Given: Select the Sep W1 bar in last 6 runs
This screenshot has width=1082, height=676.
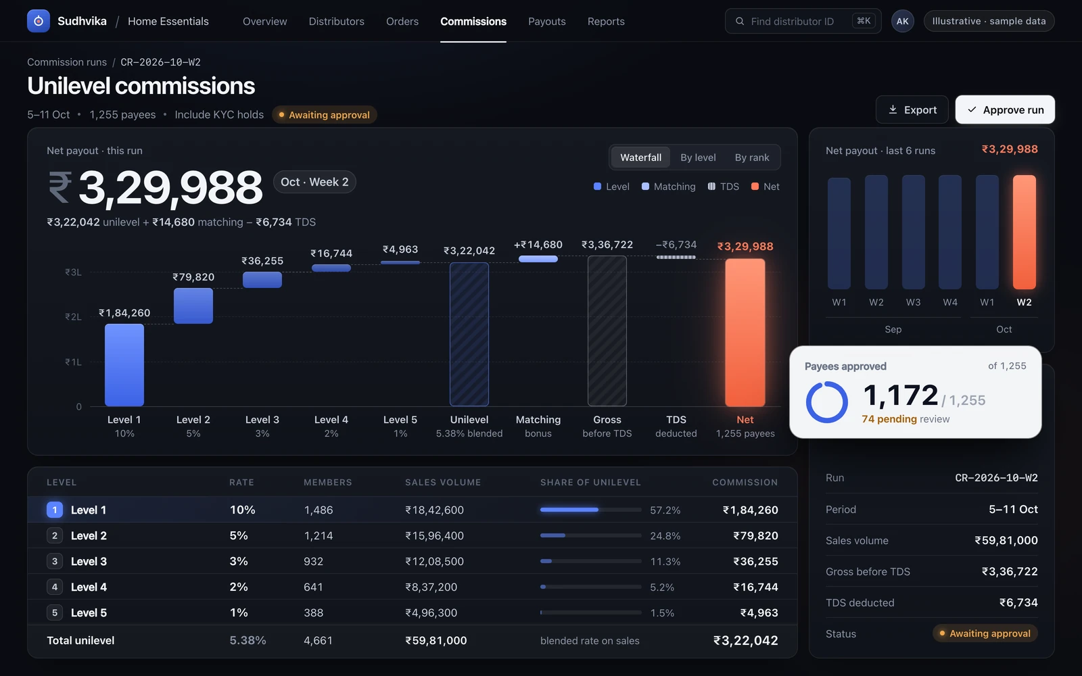Looking at the screenshot, I should pyautogui.click(x=839, y=233).
